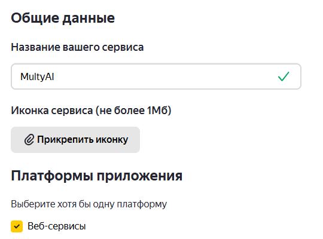323x239 pixels.
Task: Click the Название вашего сервиса label
Action: click(77, 47)
